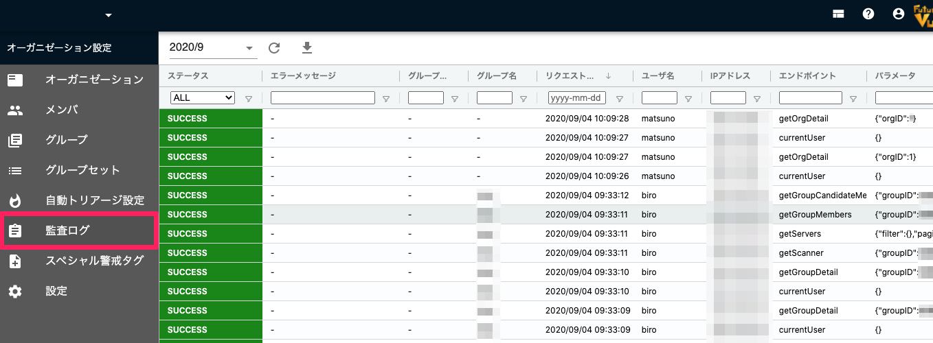The width and height of the screenshot is (933, 343).
Task: Click the グループセット list icon in sidebar
Action: [x=15, y=170]
